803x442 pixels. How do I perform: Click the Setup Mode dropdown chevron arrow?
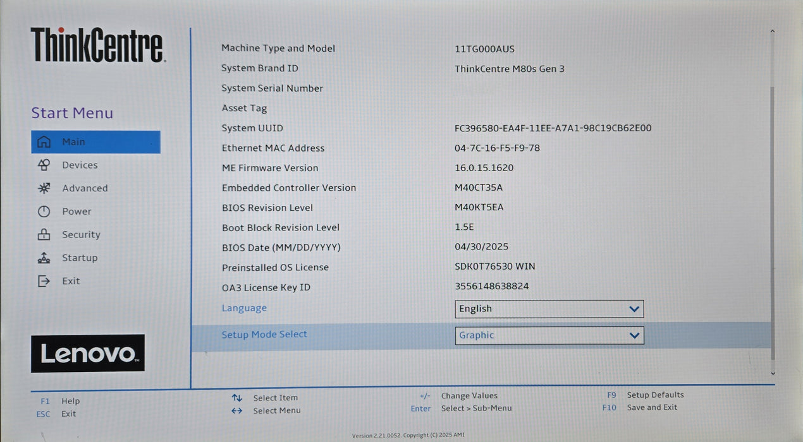(634, 335)
